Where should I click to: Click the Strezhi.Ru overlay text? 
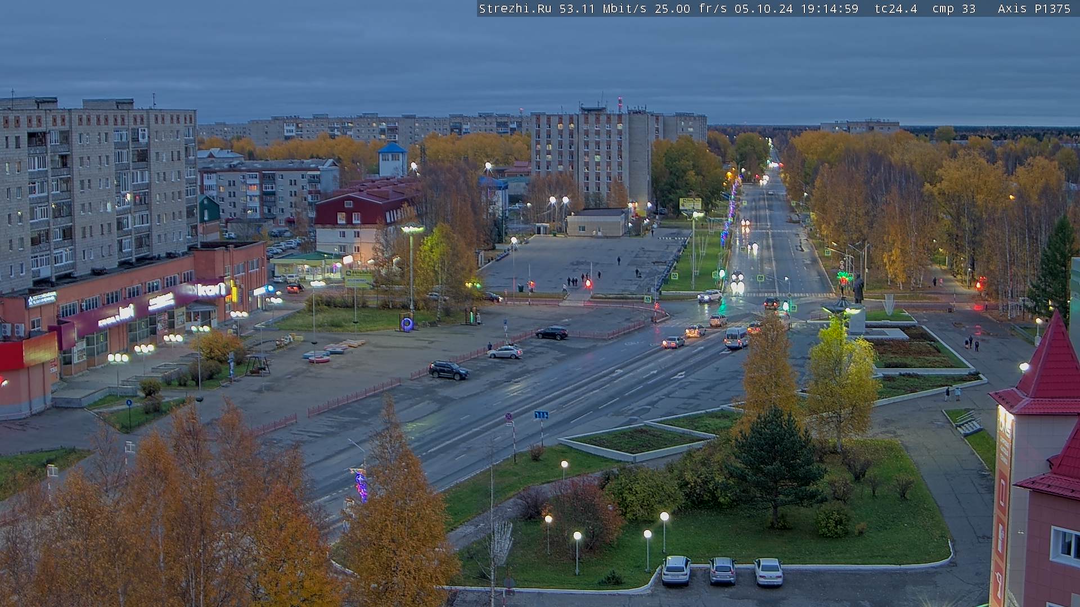point(515,9)
